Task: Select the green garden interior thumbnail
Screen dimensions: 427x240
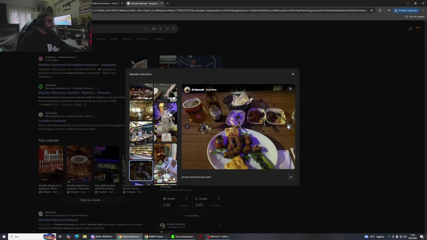Action: tap(141, 110)
